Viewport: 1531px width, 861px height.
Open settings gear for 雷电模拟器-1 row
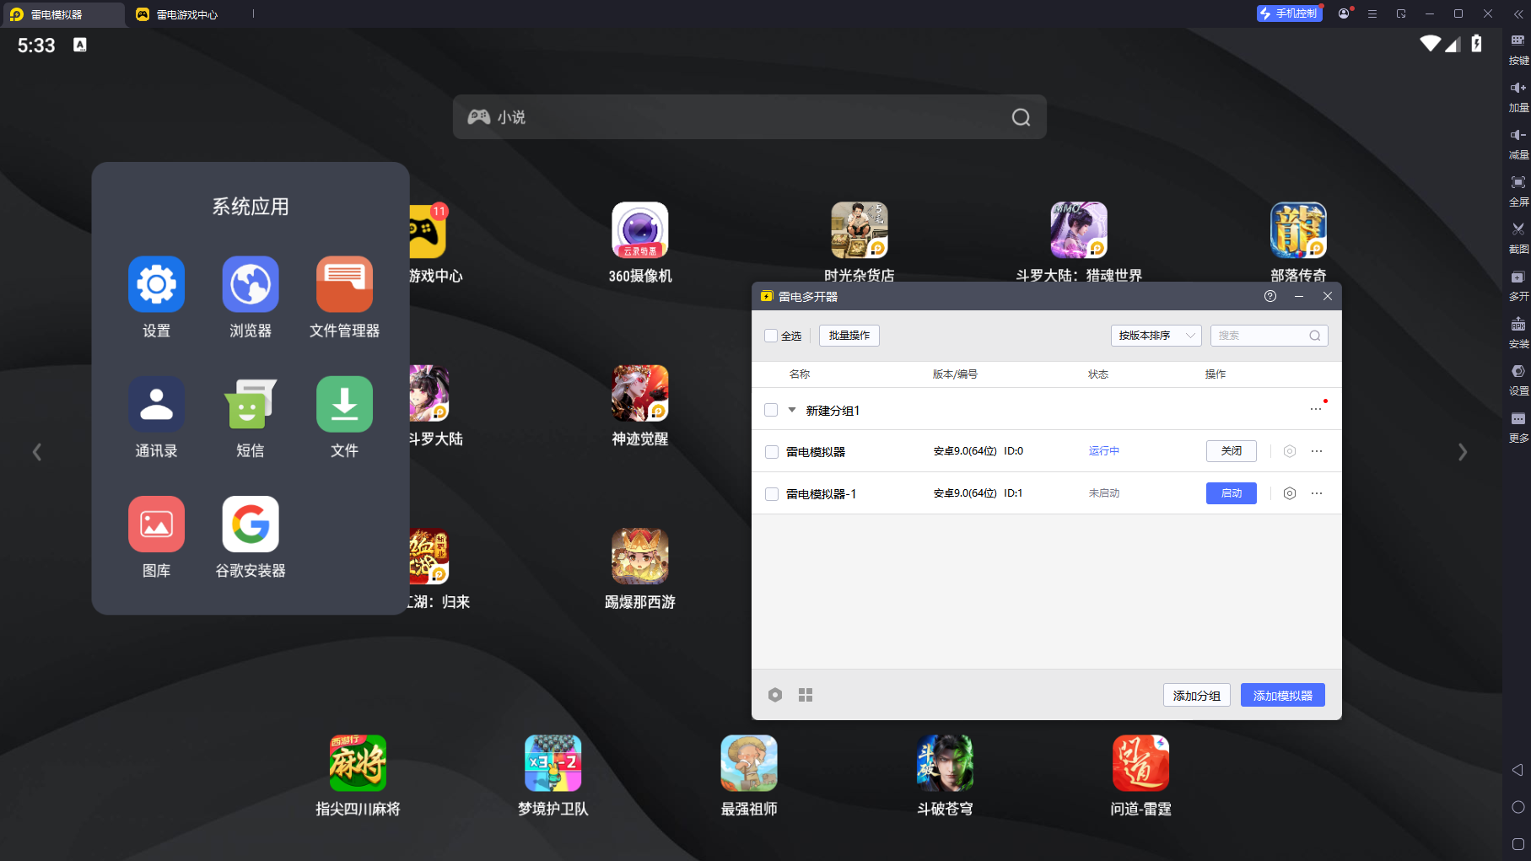tap(1290, 493)
